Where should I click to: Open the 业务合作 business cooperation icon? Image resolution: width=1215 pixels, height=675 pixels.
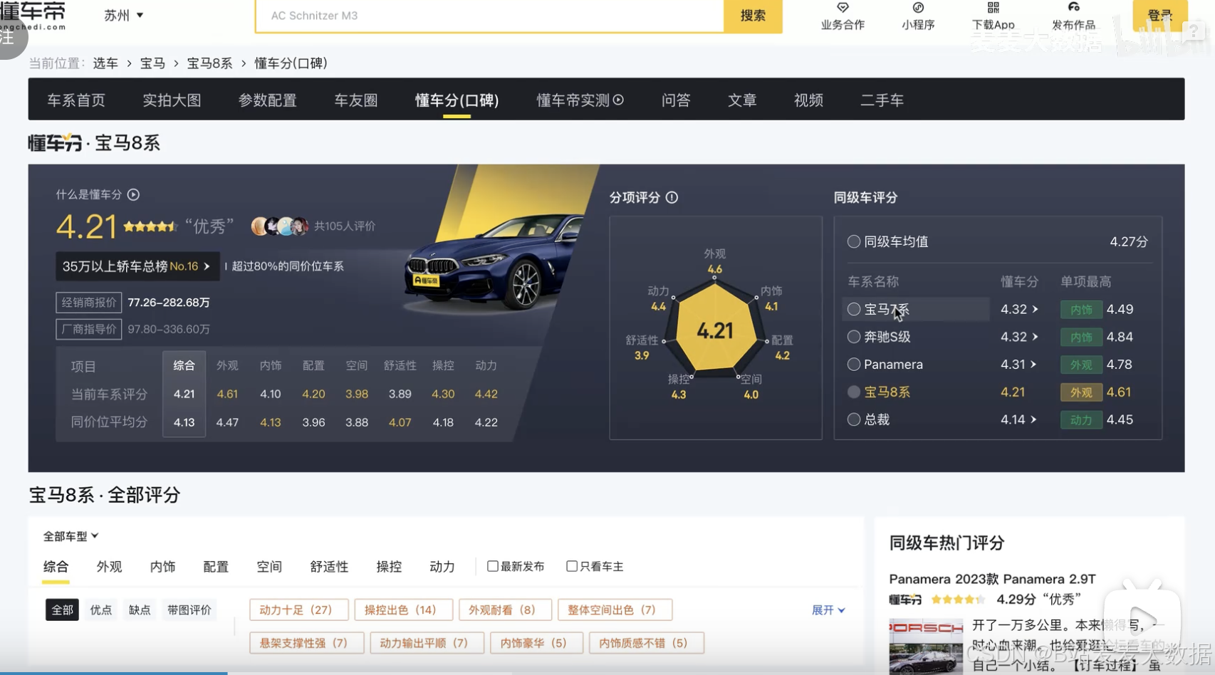click(843, 8)
